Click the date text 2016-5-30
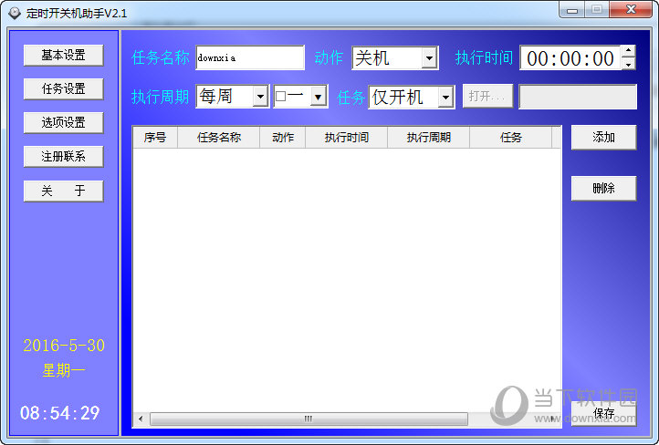The image size is (659, 445). tap(64, 346)
